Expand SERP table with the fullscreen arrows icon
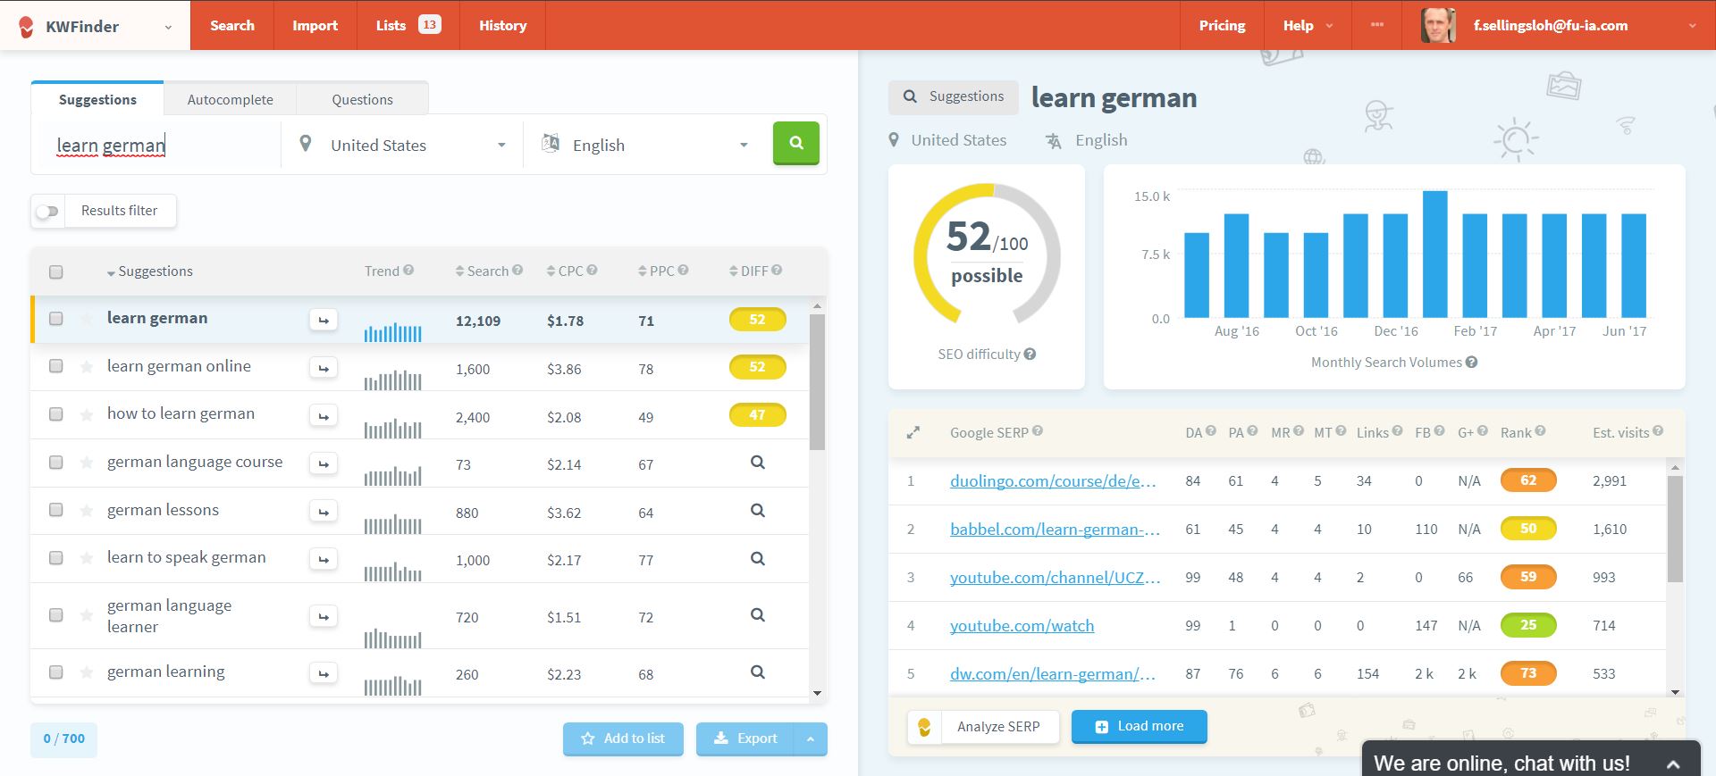This screenshot has height=776, width=1716. click(x=913, y=432)
